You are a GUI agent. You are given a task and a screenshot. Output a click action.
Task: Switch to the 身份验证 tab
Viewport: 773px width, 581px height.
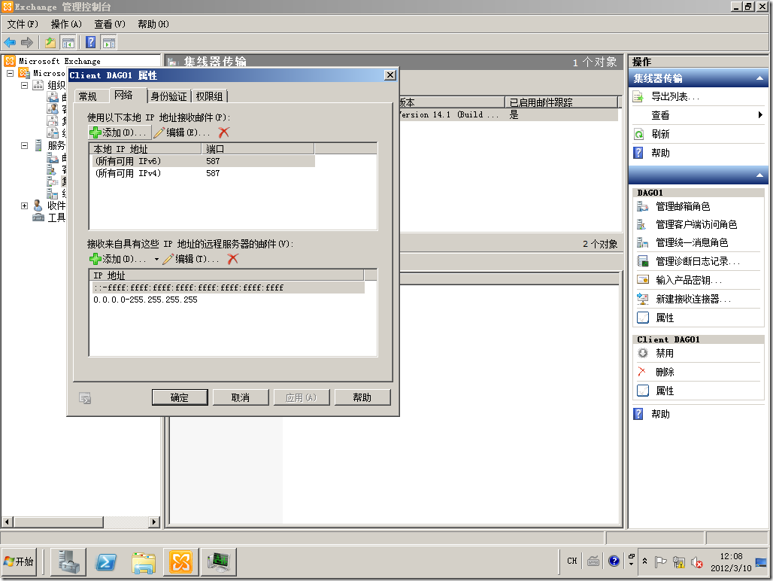[171, 96]
